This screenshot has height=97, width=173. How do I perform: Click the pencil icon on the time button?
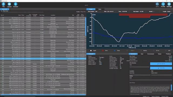pos(159,68)
